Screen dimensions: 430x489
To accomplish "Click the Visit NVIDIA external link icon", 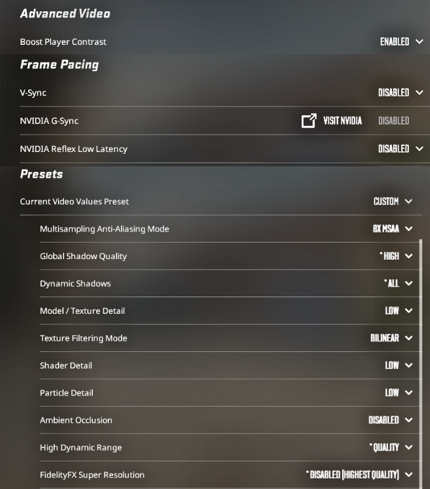I will point(309,121).
